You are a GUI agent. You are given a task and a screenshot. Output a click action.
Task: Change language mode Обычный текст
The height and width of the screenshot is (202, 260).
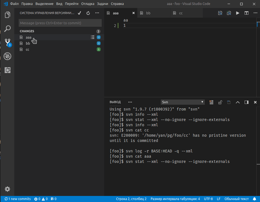click(x=236, y=199)
